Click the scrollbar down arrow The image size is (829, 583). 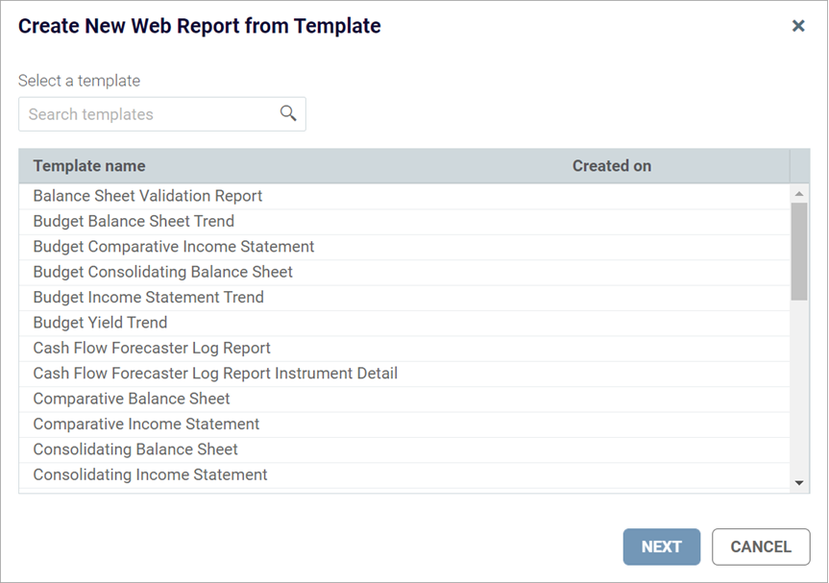(799, 482)
